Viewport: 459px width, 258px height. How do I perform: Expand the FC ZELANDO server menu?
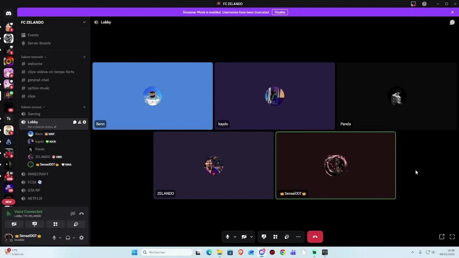coord(84,22)
